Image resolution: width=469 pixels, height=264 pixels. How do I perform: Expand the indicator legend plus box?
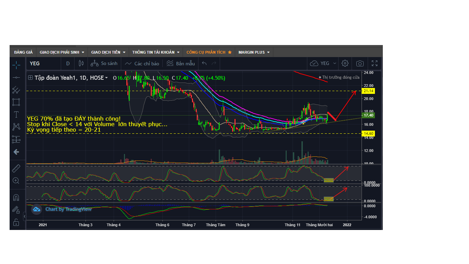pyautogui.click(x=31, y=78)
